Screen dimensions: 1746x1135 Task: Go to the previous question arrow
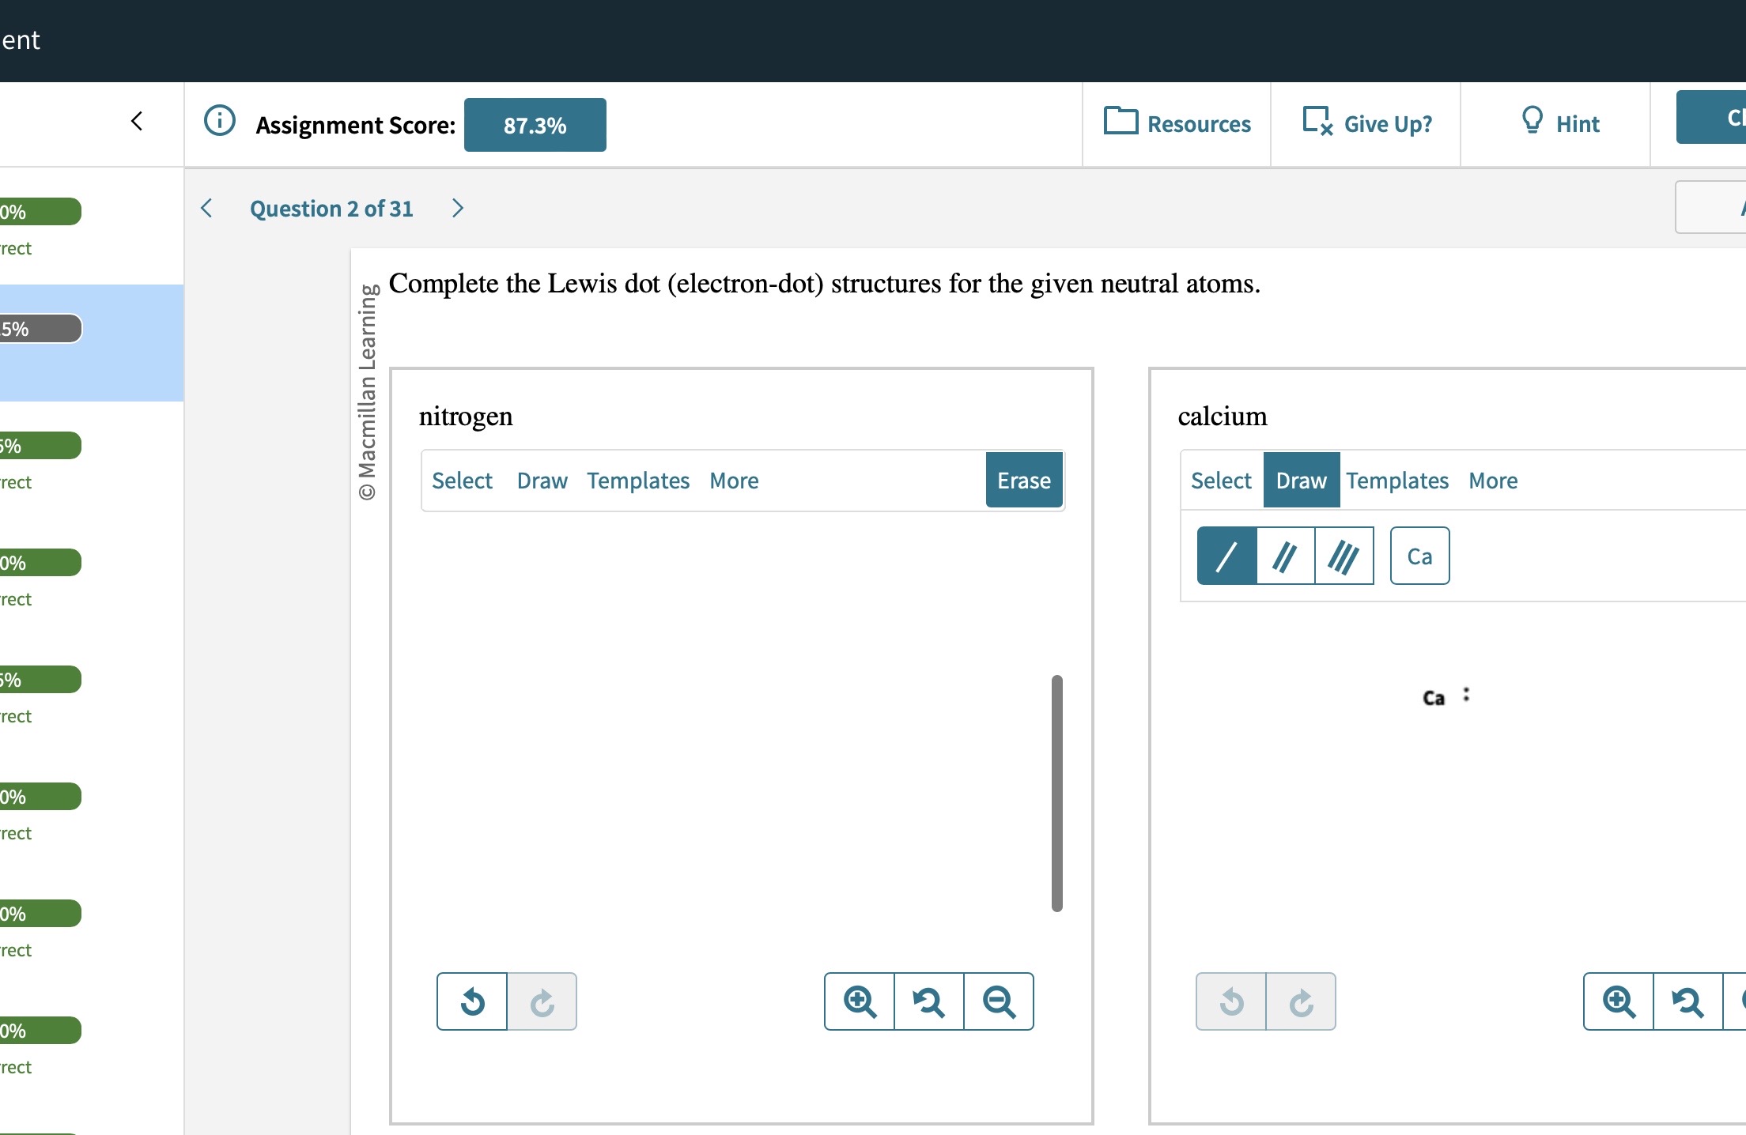[207, 208]
